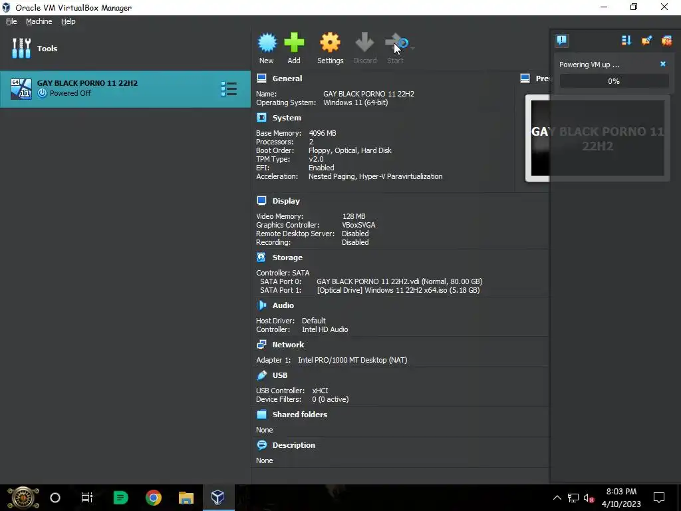Open the Start button's dropdown arrow
The image size is (681, 511).
pyautogui.click(x=412, y=48)
